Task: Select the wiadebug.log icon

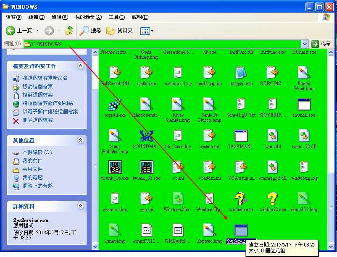Action: coord(304,167)
